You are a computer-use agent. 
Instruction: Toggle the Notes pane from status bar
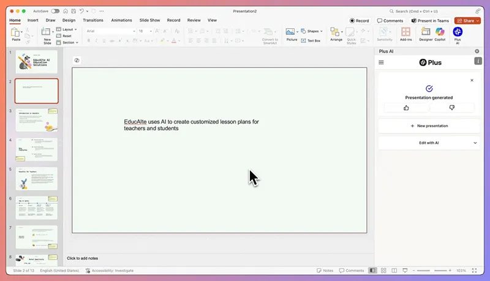pos(325,271)
